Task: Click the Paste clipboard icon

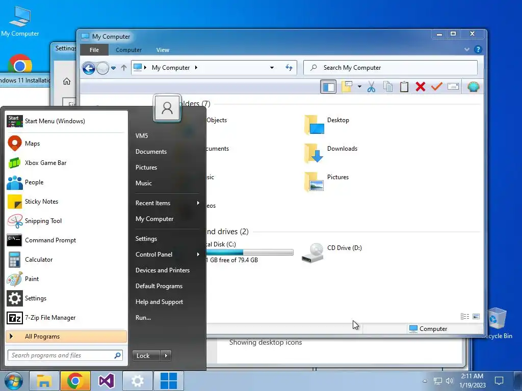Action: 404,87
